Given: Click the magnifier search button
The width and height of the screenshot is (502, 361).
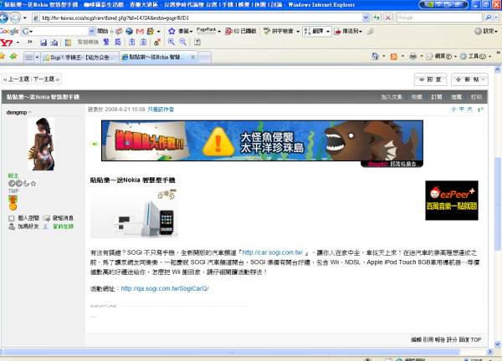Looking at the screenshot, I should [489, 18].
